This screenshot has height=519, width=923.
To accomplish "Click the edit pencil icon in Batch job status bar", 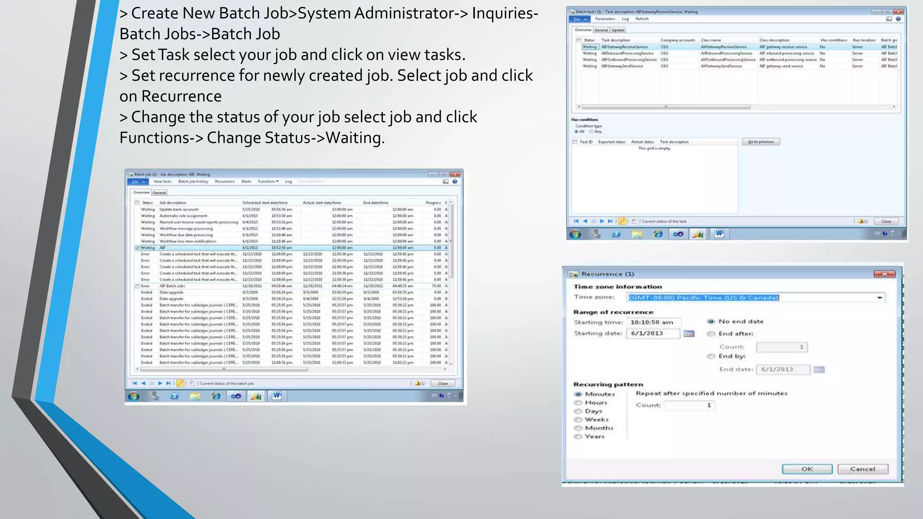I will click(180, 383).
